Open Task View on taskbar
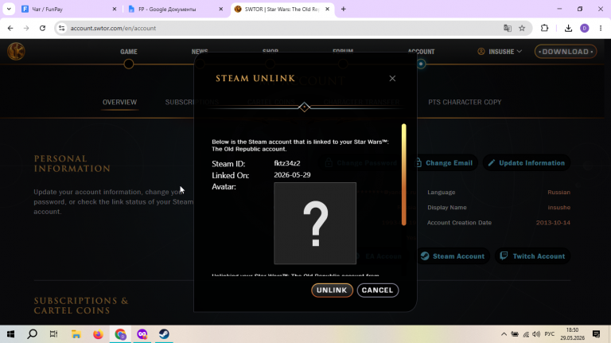This screenshot has width=611, height=343. (54, 334)
